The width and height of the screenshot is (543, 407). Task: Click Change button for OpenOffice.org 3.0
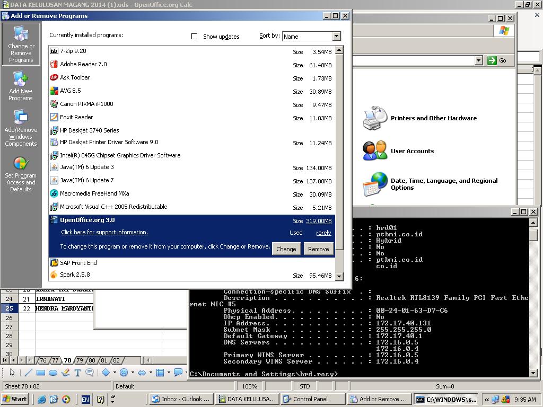(x=286, y=249)
